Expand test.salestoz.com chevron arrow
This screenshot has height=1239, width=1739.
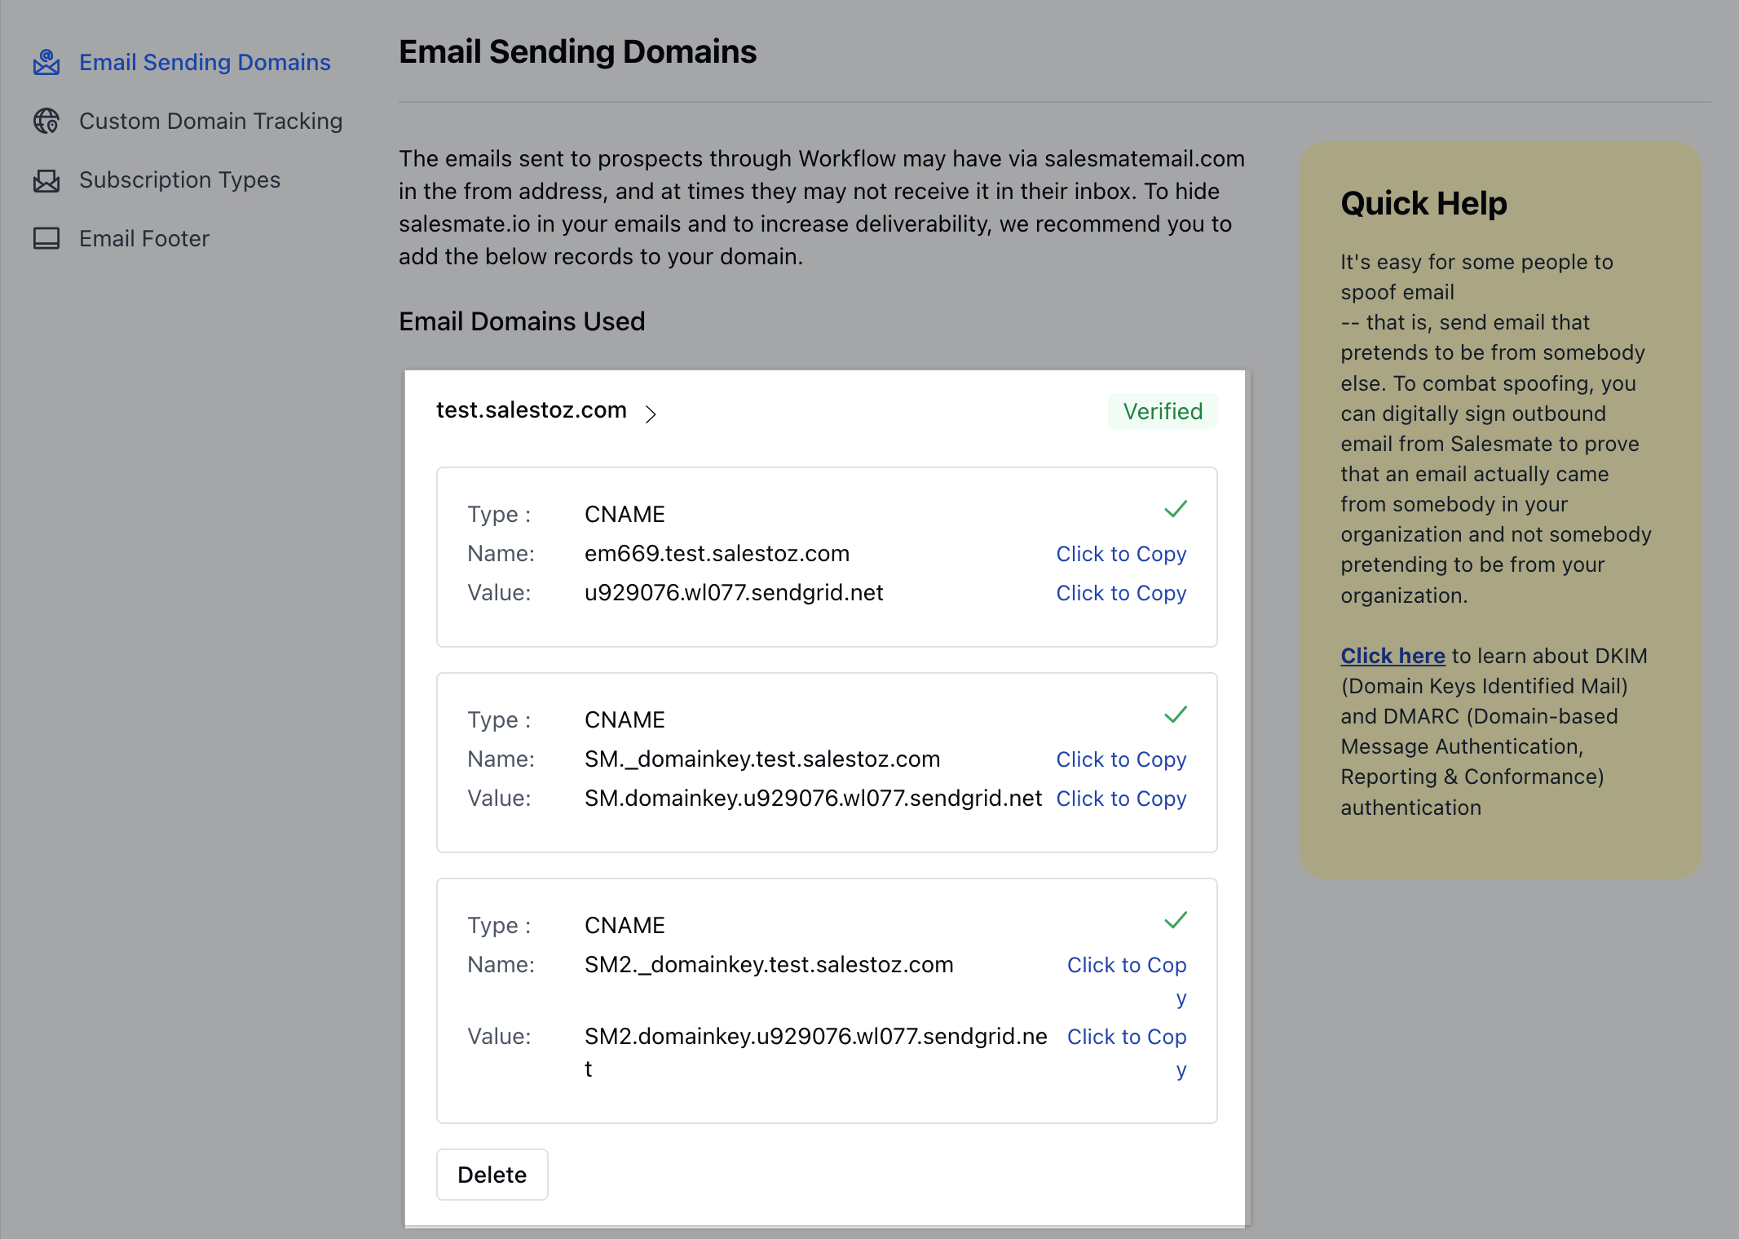click(x=651, y=414)
